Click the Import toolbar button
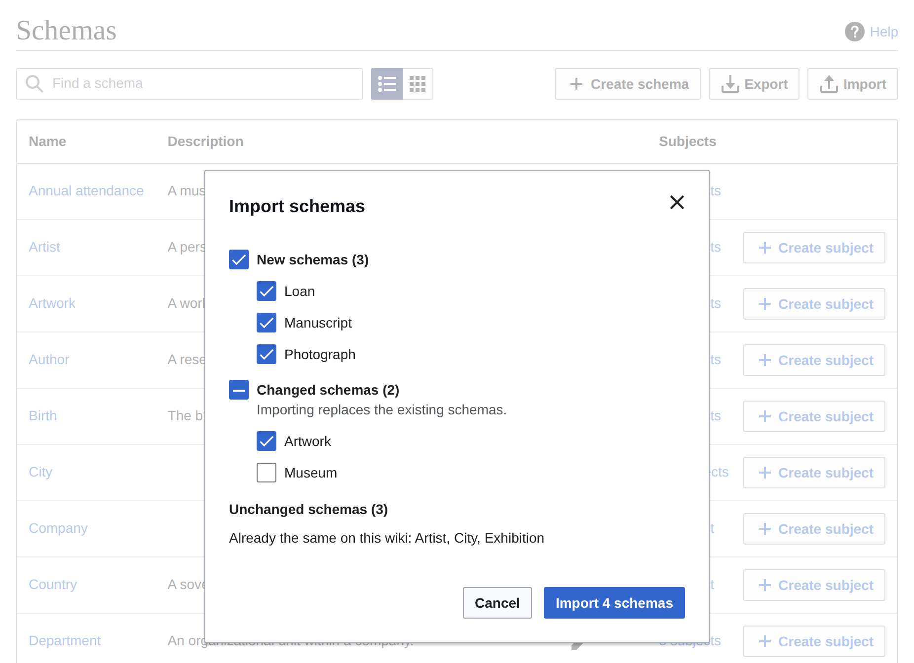The width and height of the screenshot is (914, 663). point(853,84)
